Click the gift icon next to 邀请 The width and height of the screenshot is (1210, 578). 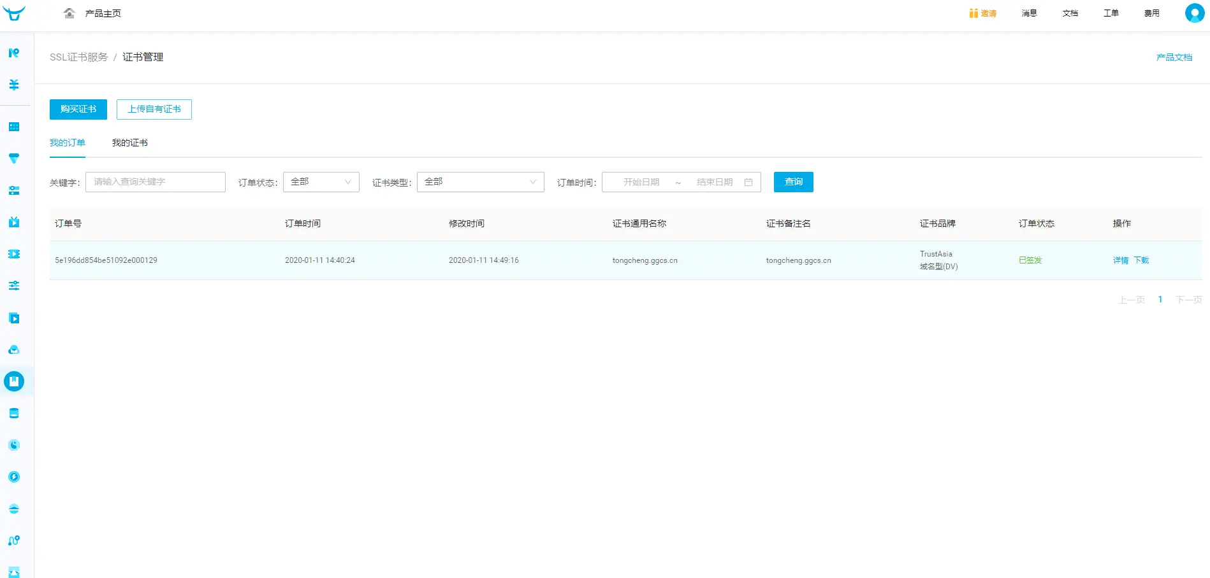point(973,13)
